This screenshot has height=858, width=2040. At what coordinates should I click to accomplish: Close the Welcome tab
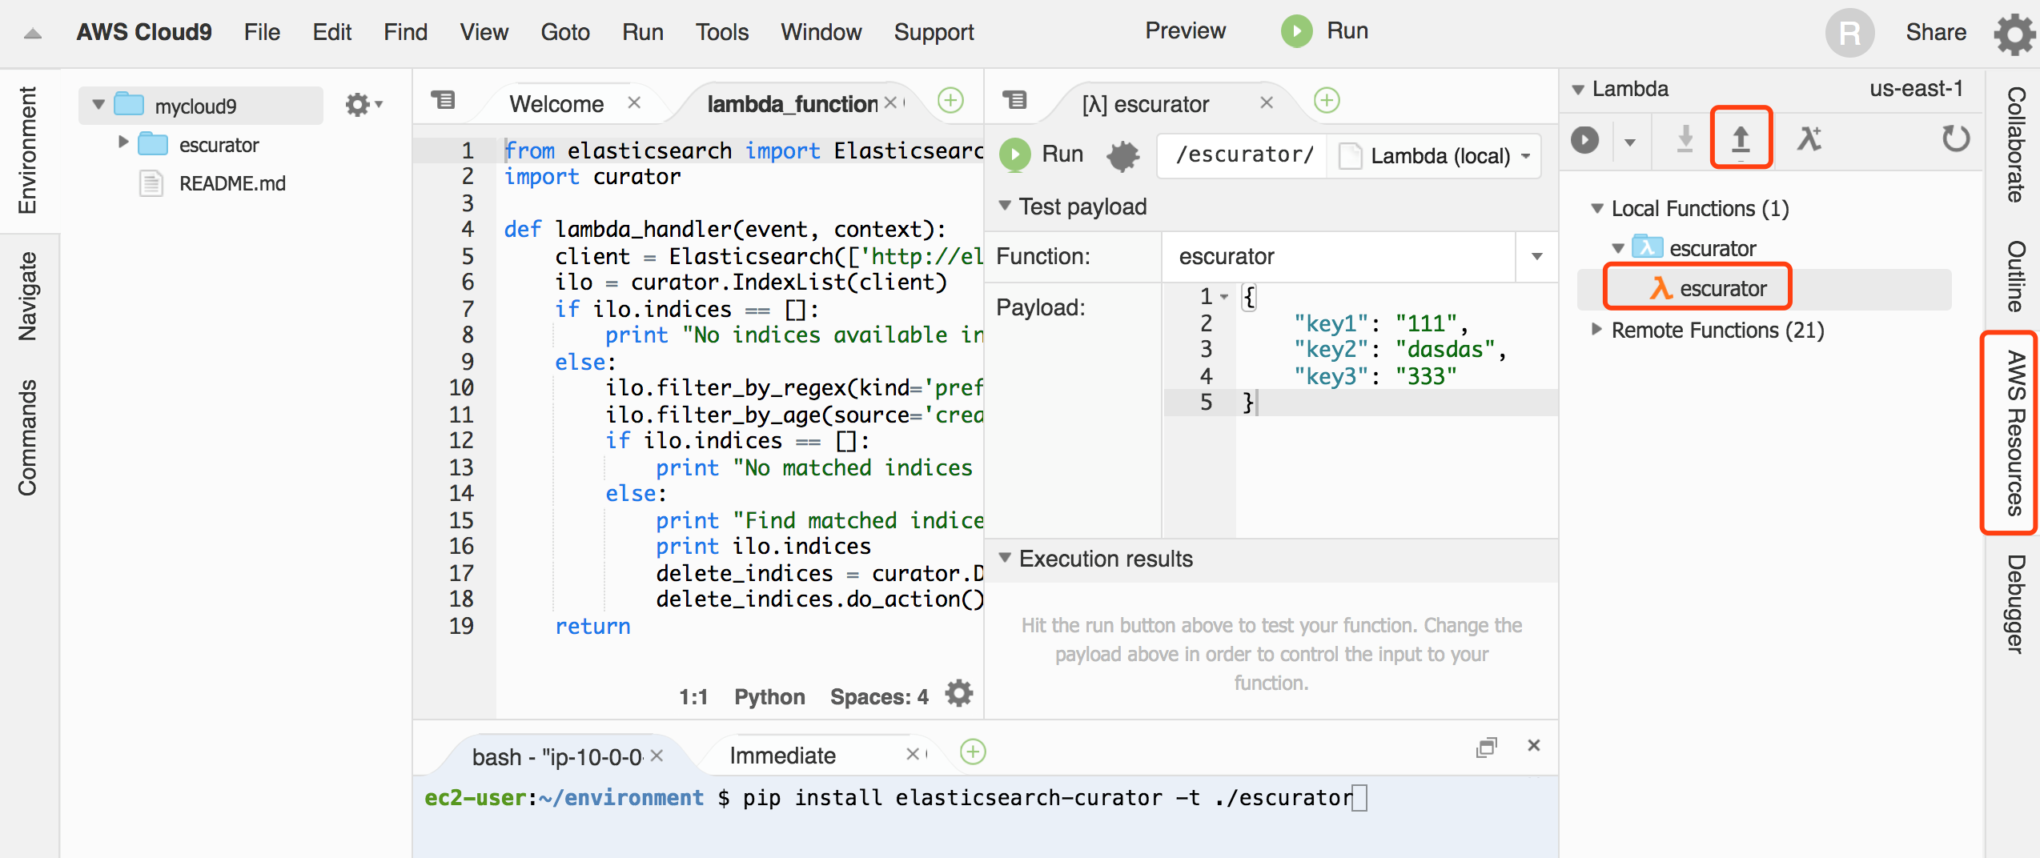pos(634,102)
